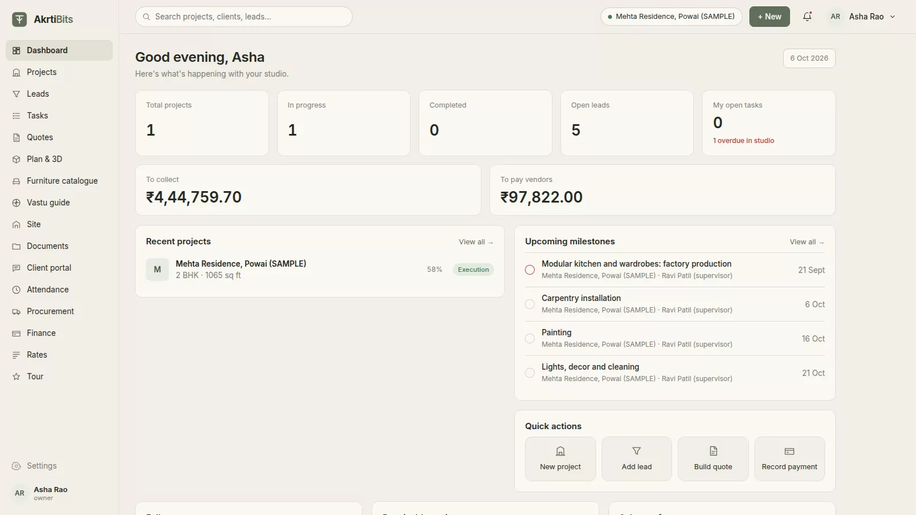Mark Modular kitchen factory production milestone done
Viewport: 916px width, 515px height.
[x=530, y=270]
